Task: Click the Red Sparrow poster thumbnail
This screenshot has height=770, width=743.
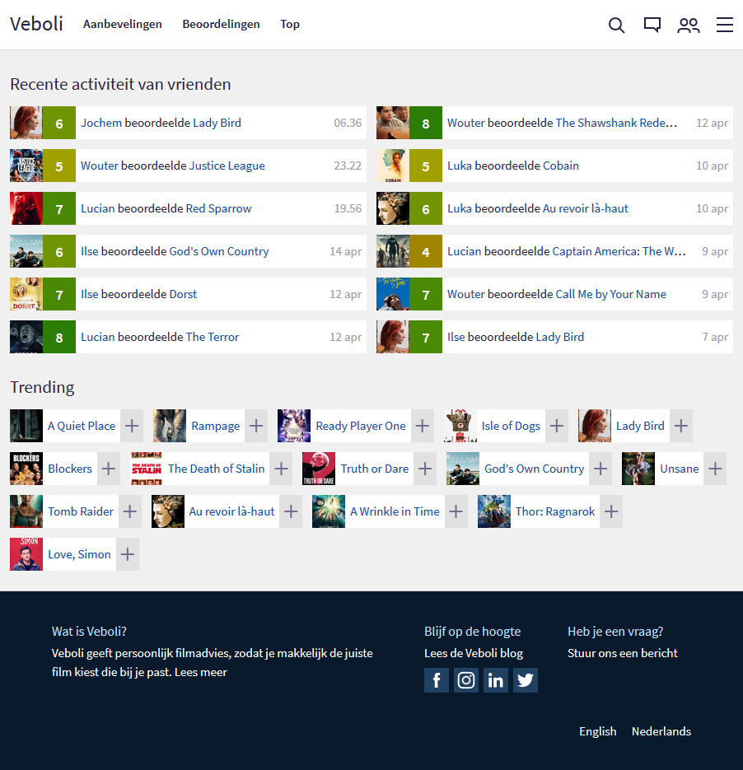Action: tap(26, 208)
